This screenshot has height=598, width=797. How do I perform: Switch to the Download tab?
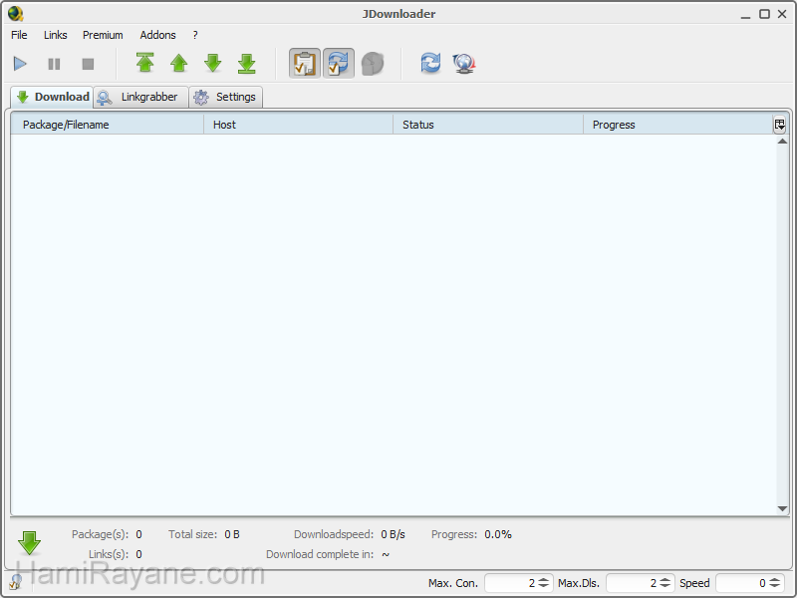(52, 97)
